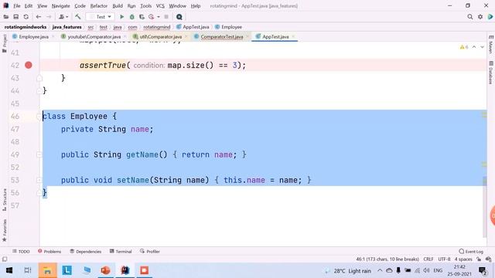Open the Dependencies tool window
This screenshot has height=278, width=495.
(x=86, y=252)
